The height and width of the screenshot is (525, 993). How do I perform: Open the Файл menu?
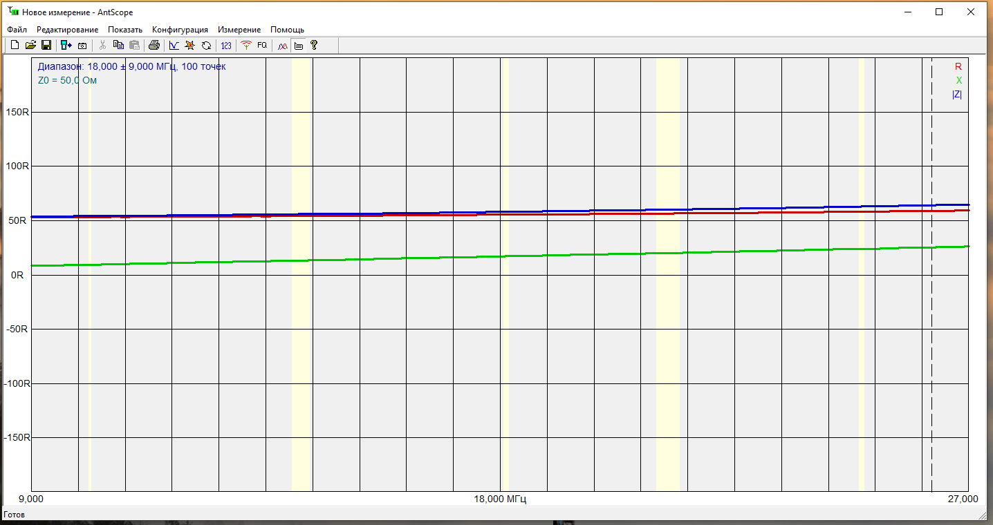click(x=17, y=30)
